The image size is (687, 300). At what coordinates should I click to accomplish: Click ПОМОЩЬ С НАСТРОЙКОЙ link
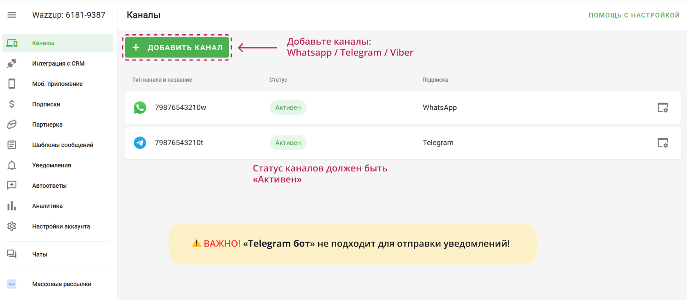634,15
